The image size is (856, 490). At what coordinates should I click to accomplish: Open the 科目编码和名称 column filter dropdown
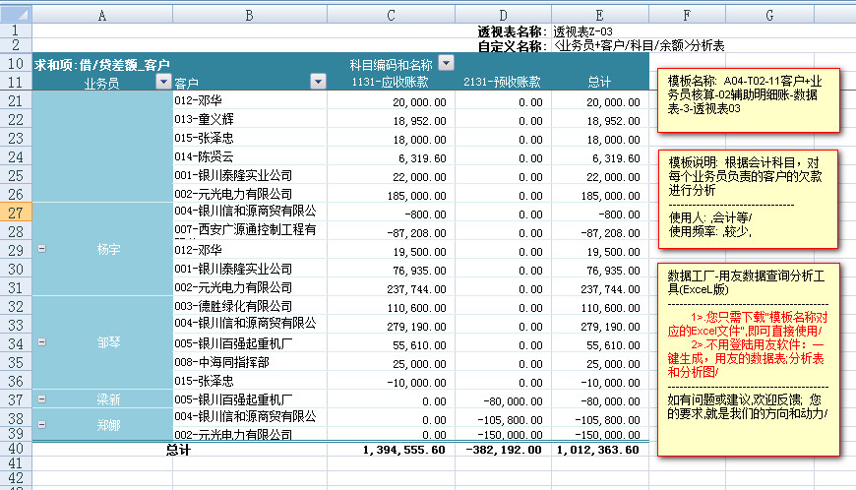pyautogui.click(x=446, y=63)
